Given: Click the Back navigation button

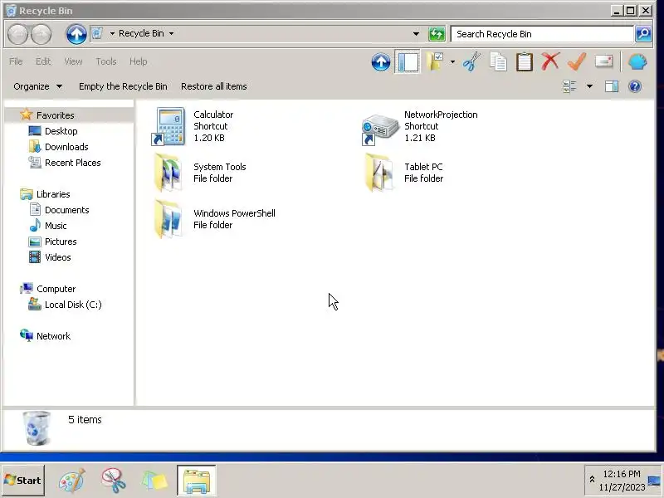Looking at the screenshot, I should (x=18, y=34).
